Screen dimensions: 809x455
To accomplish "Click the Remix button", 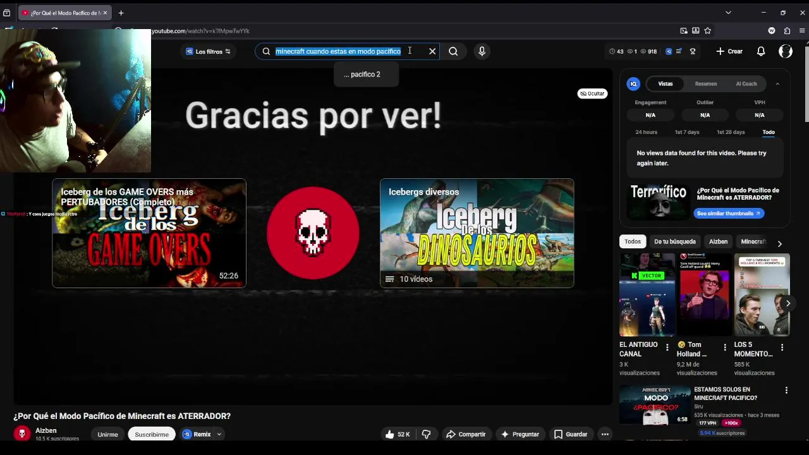I will (197, 434).
